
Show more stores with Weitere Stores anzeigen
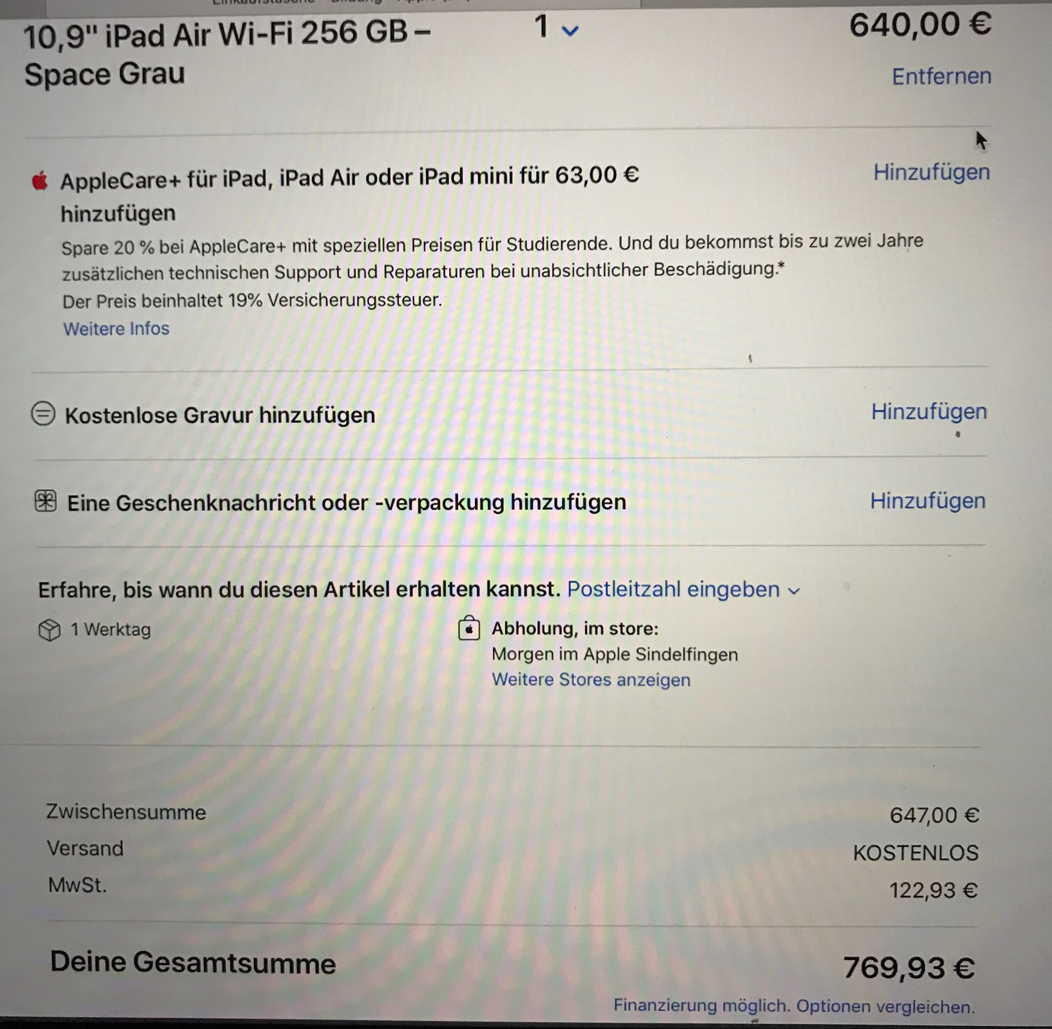[591, 679]
